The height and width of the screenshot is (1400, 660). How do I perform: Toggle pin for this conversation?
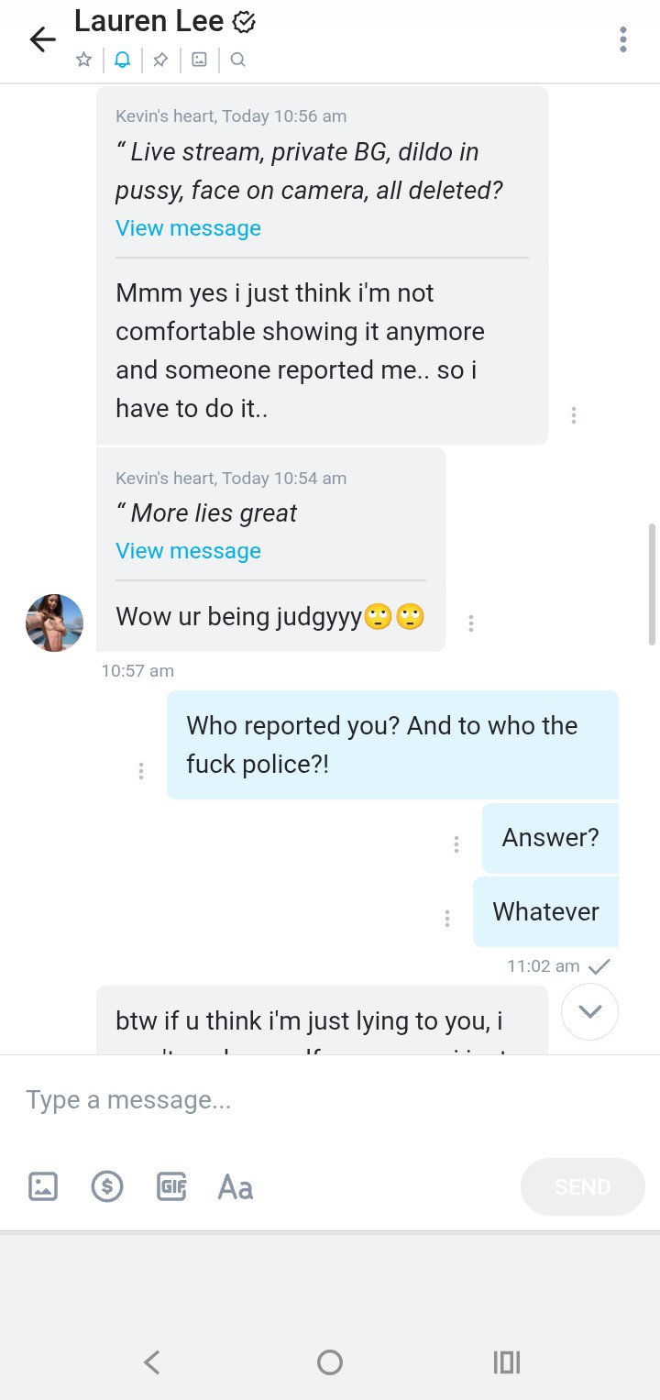160,61
